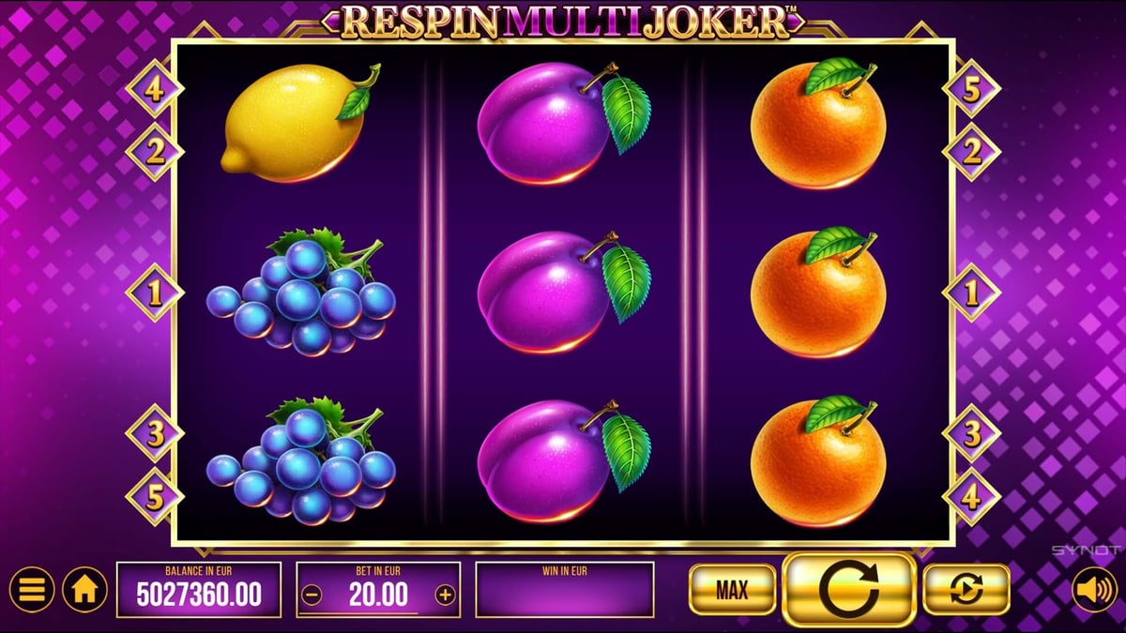Spin the reels with the golden button
This screenshot has width=1126, height=633.
(848, 590)
